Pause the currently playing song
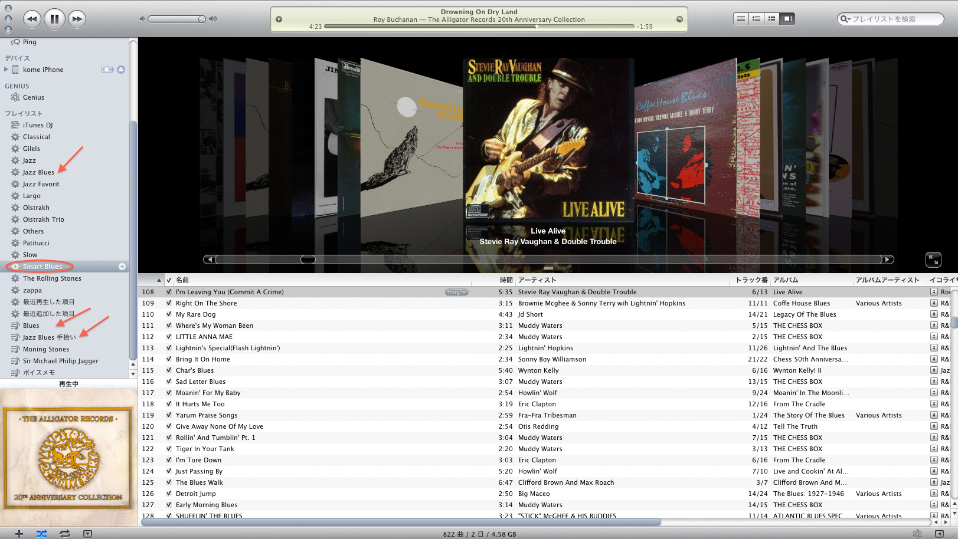The height and width of the screenshot is (539, 958). [54, 19]
